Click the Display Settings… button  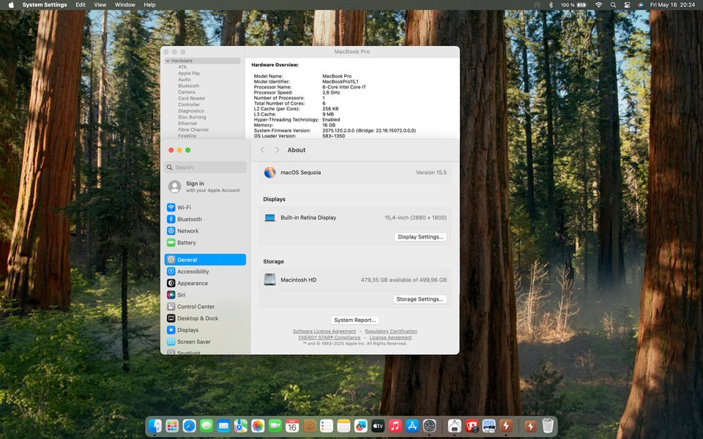tap(420, 237)
